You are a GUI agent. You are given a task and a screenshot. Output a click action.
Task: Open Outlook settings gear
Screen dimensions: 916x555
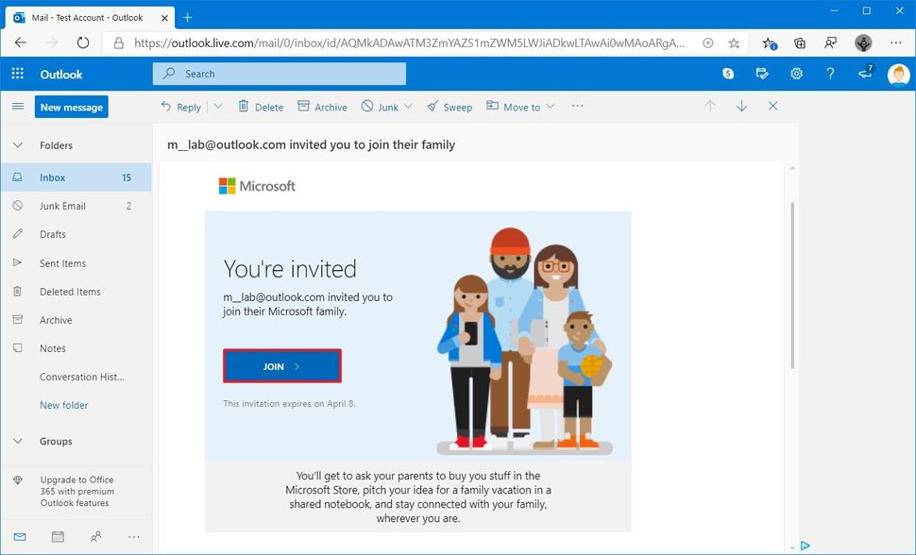pos(796,73)
